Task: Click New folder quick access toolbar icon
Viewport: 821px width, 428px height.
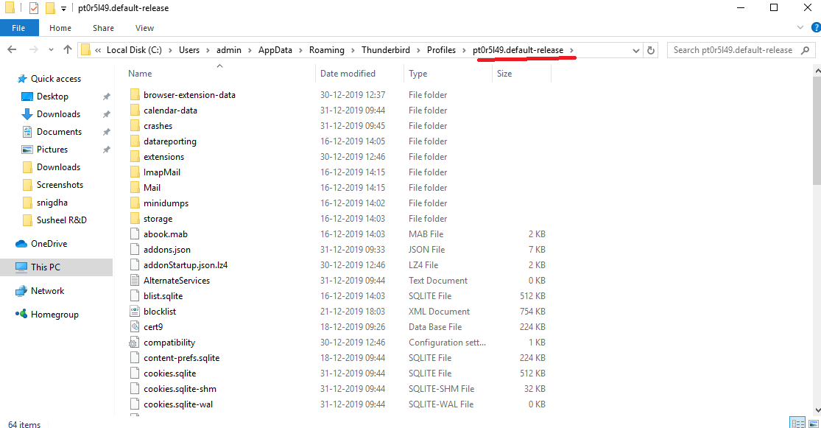Action: 50,8
